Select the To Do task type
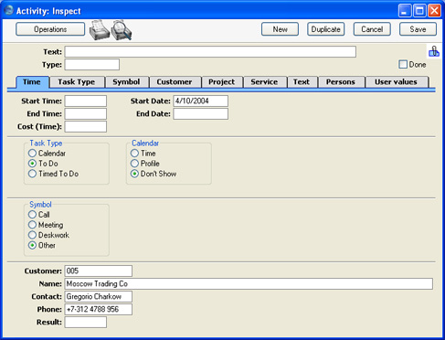Screen dimensions: 445x340 [32, 164]
